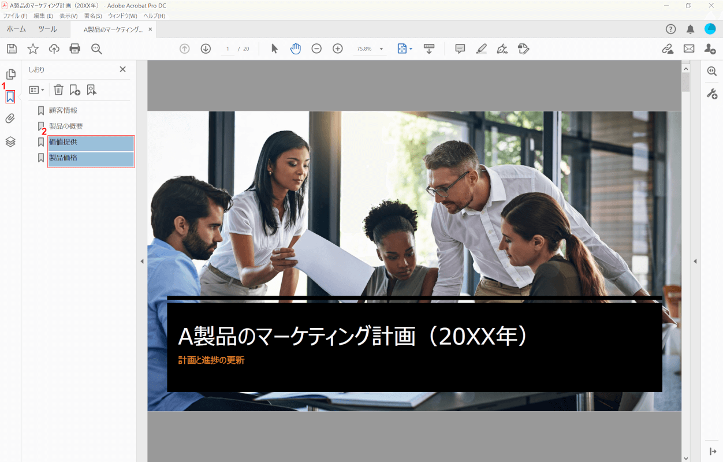Viewport: 723px width, 462px height.
Task: Select the 顧客情報 bookmark
Action: coord(63,110)
